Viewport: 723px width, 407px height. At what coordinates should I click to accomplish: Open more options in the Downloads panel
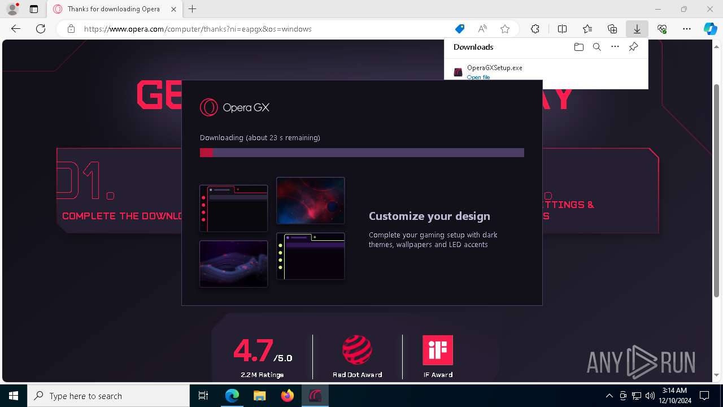615,47
